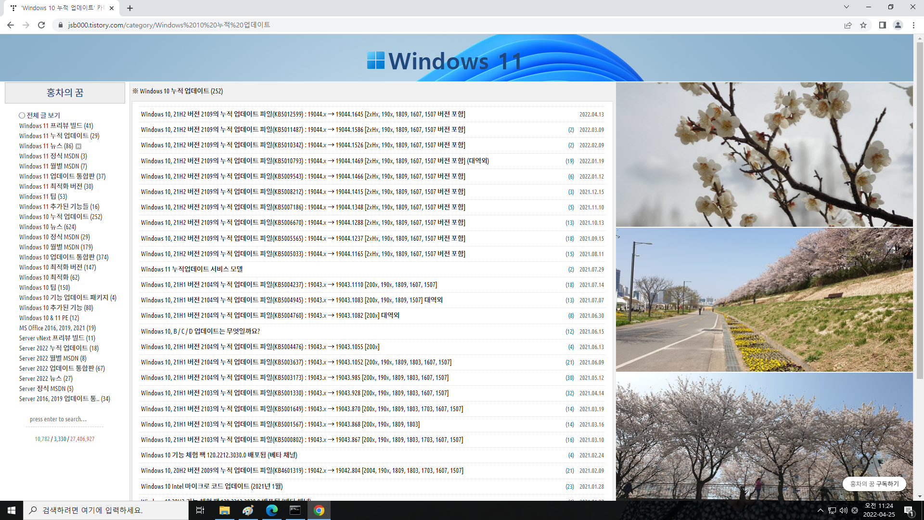Open Windows 11 뉴스 category
The width and height of the screenshot is (924, 520).
tap(46, 146)
